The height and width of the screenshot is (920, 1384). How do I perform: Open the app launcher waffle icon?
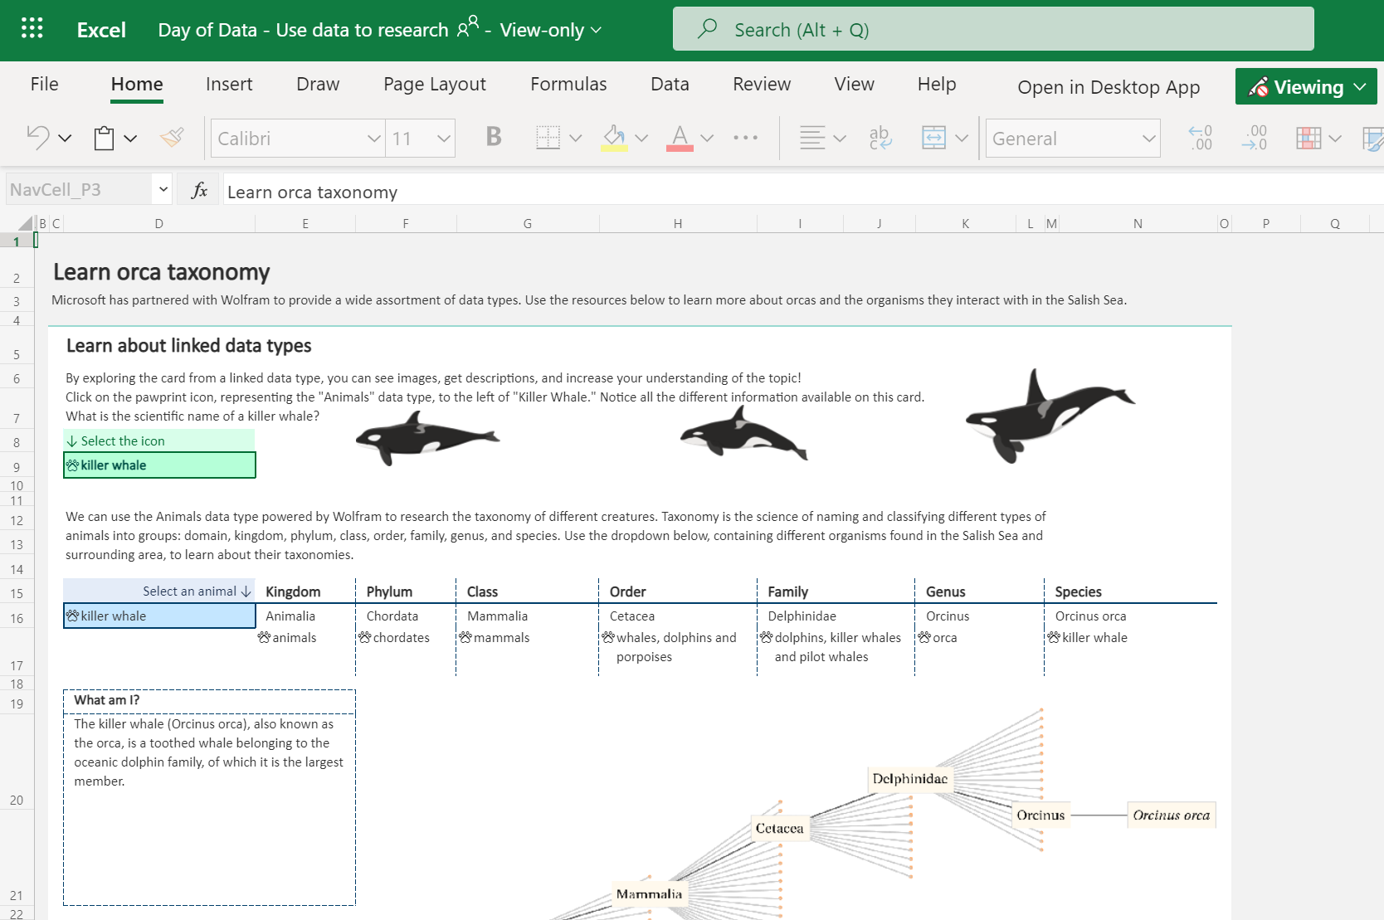point(32,29)
